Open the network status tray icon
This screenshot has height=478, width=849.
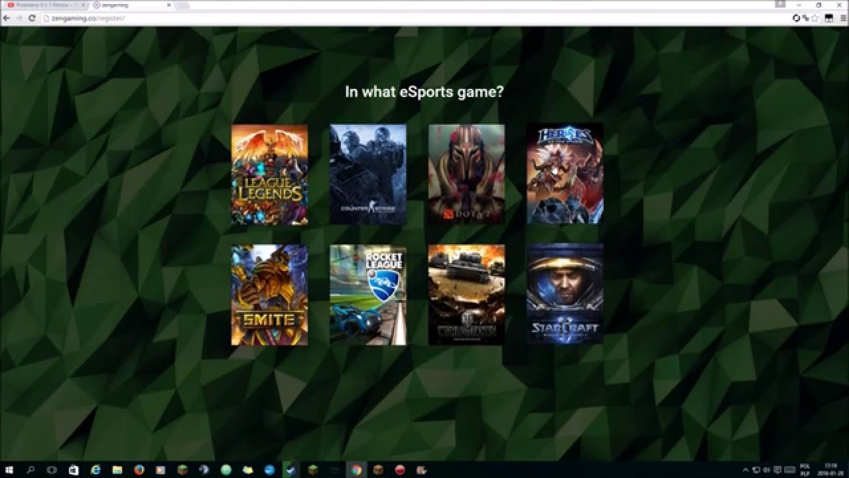coord(756,469)
